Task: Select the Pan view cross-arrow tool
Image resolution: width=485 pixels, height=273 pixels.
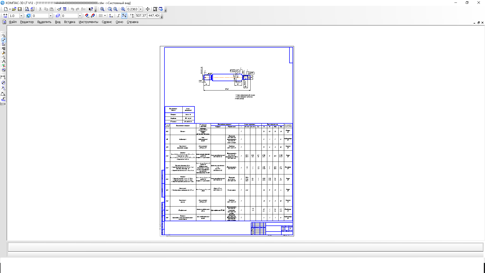Action: 148,9
